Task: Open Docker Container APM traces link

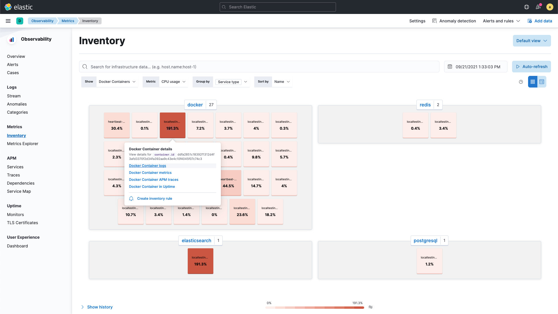Action: pos(154,180)
